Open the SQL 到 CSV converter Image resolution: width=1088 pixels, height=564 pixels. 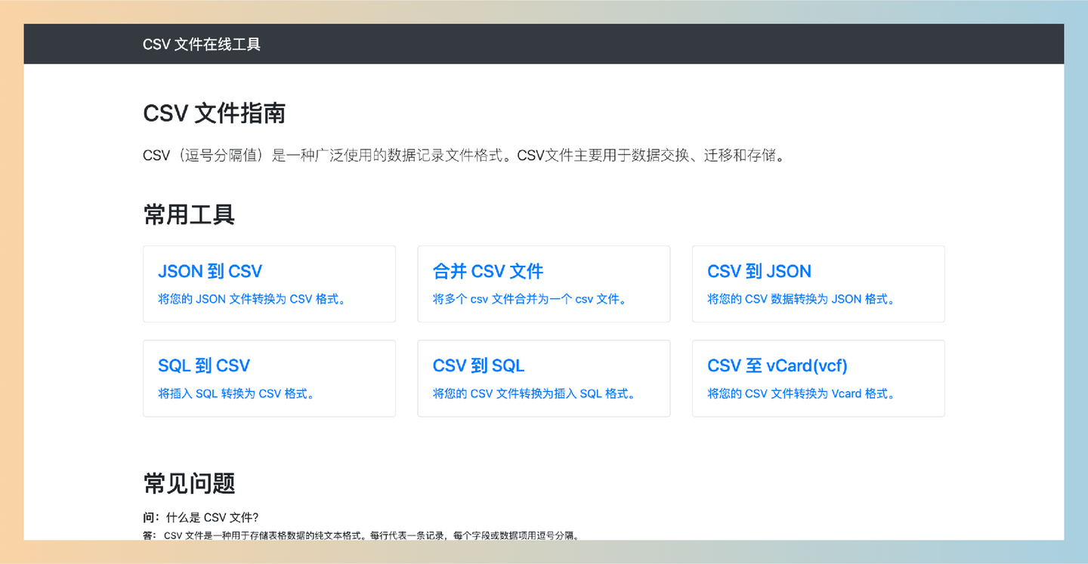coord(204,365)
